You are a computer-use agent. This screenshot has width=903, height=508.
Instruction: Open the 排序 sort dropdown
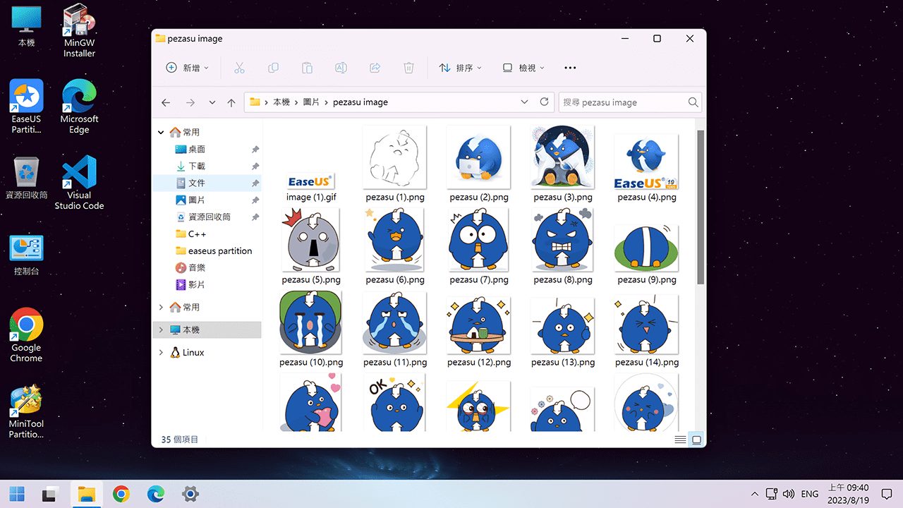click(460, 67)
